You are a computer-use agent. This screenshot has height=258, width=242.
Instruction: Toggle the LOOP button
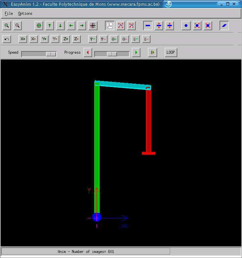pos(171,52)
